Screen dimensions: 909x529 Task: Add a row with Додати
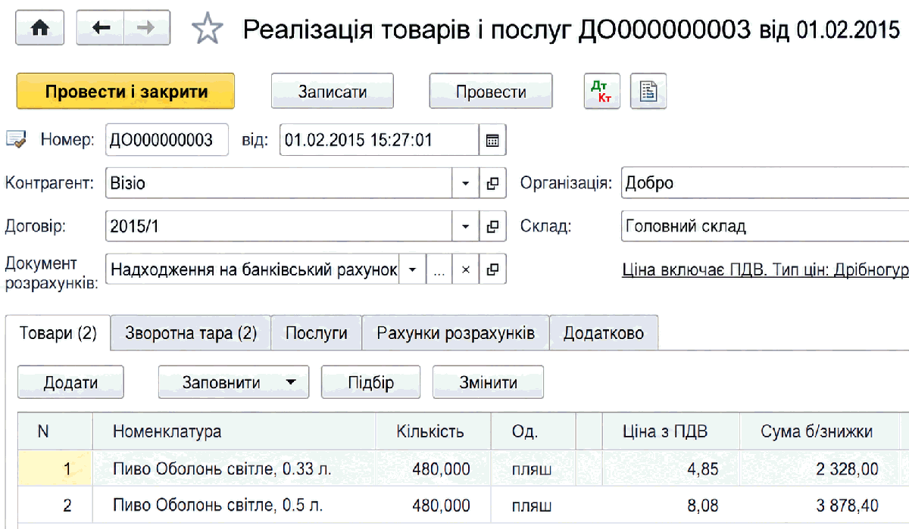click(70, 382)
